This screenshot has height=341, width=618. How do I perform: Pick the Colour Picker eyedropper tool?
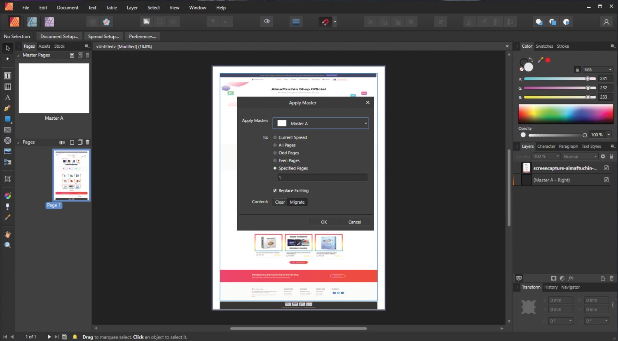coord(7,217)
